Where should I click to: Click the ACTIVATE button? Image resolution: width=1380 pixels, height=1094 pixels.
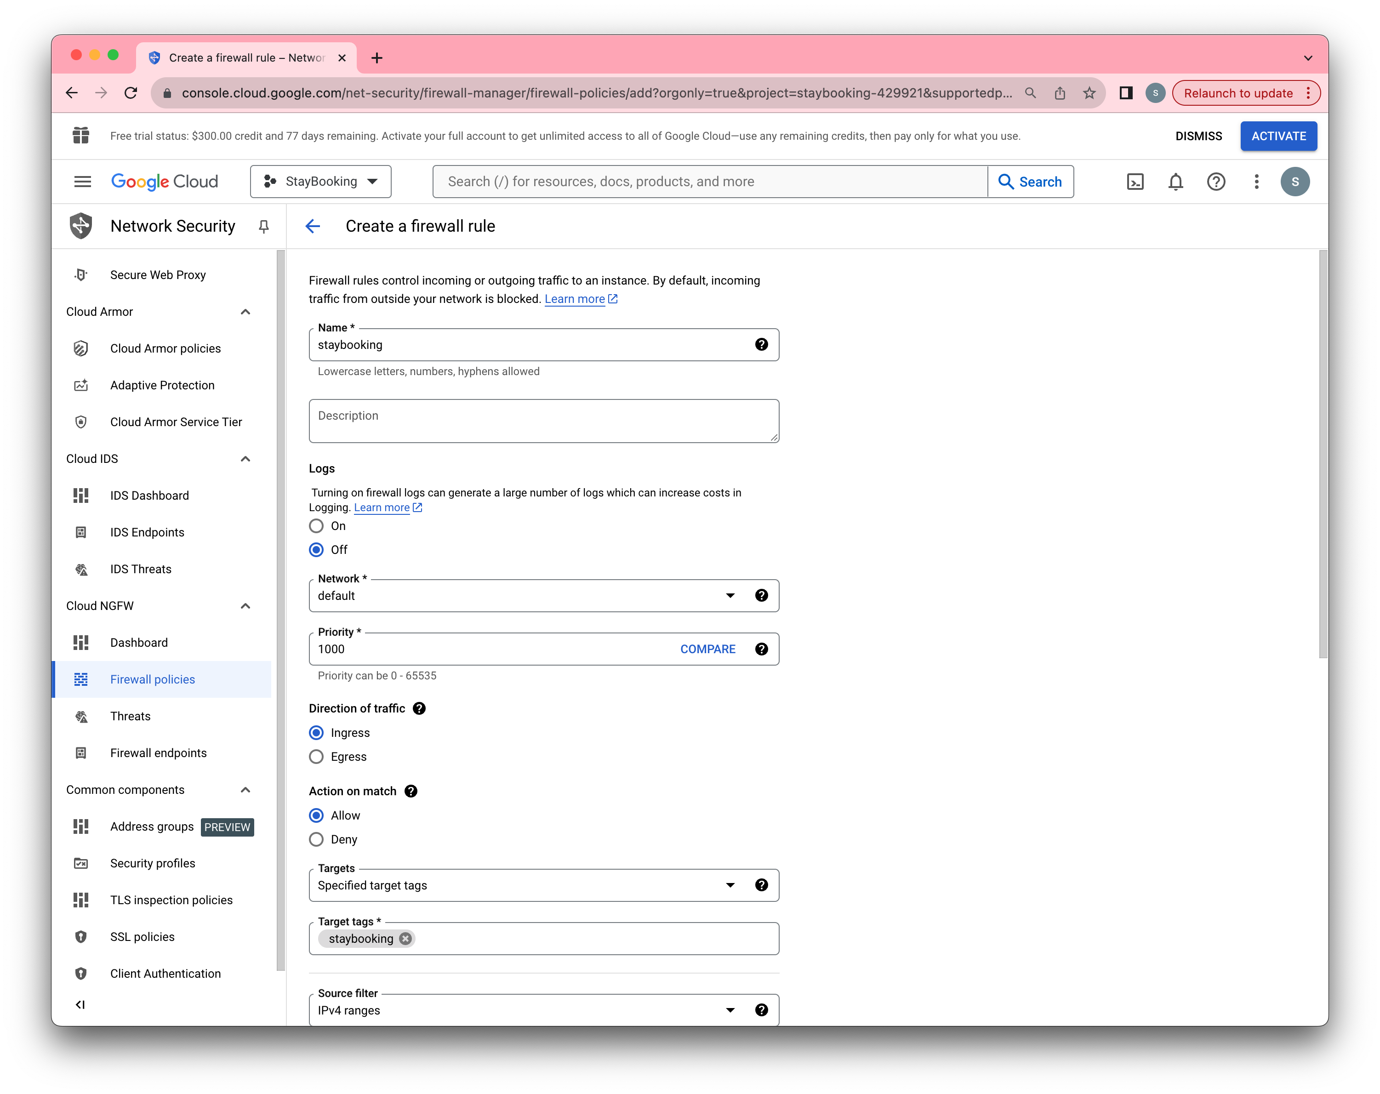click(x=1277, y=136)
